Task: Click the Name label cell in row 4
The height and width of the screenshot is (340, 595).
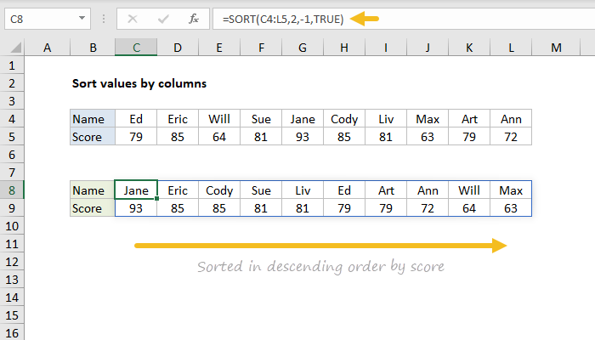Action: pyautogui.click(x=93, y=119)
